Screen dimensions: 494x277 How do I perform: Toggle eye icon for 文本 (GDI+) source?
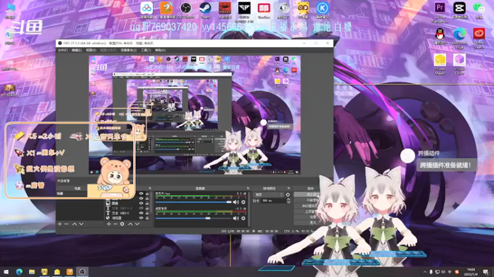coord(141,213)
